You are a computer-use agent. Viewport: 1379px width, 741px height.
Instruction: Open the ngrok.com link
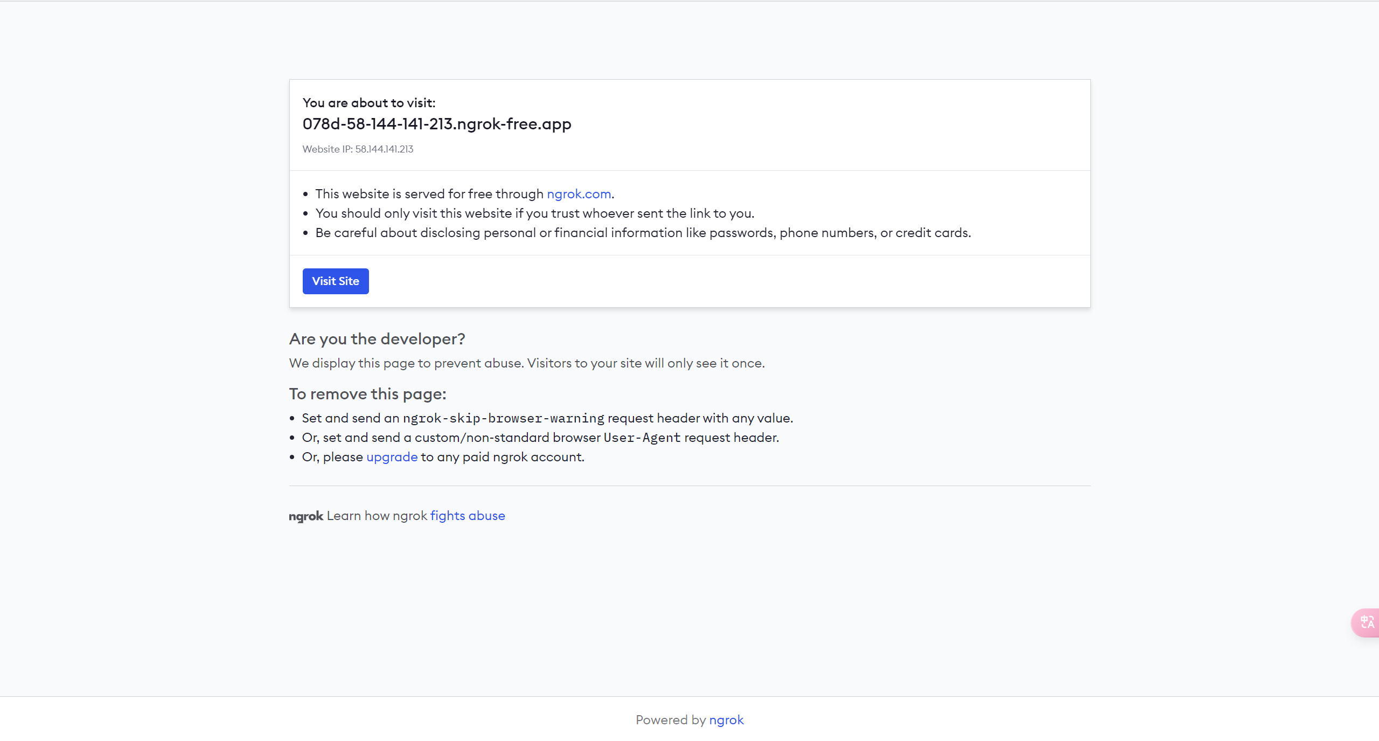(x=579, y=194)
